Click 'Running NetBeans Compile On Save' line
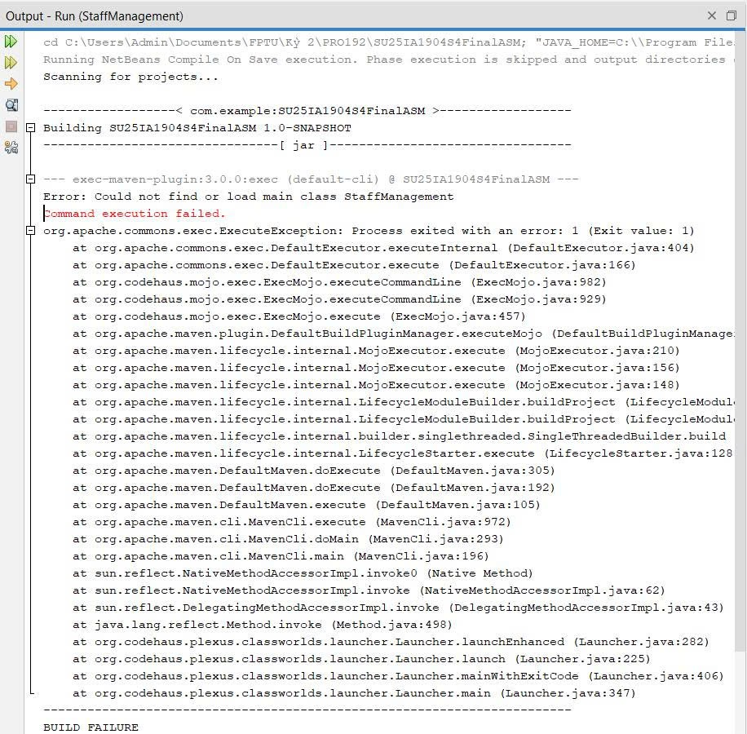Screen dimensions: 747x734 (x=388, y=60)
